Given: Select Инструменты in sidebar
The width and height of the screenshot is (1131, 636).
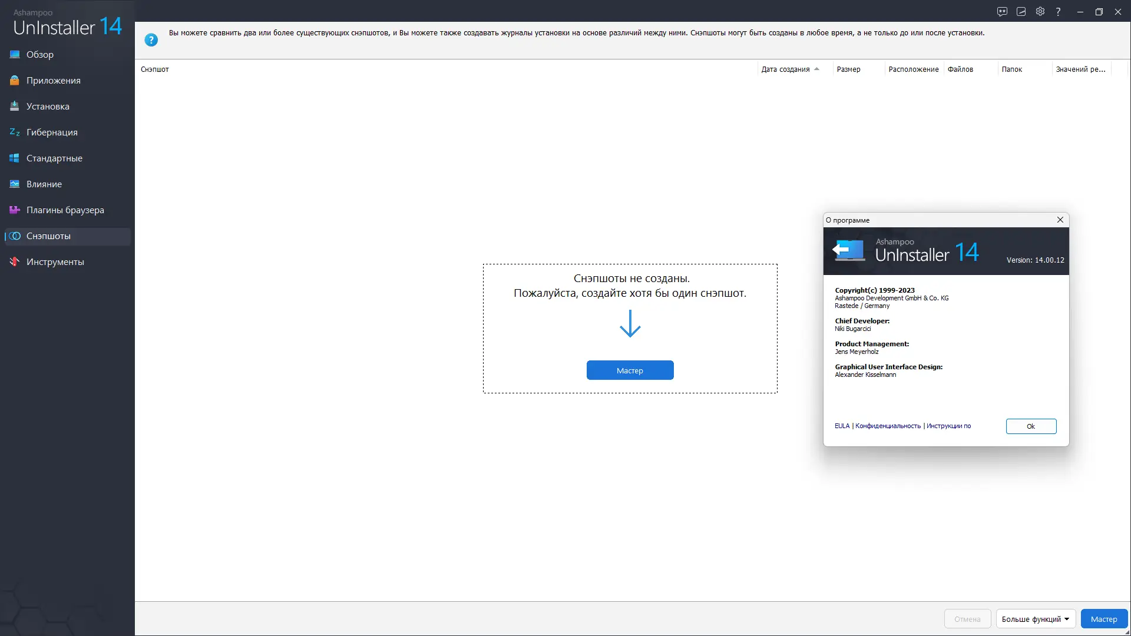Looking at the screenshot, I should click(x=55, y=262).
